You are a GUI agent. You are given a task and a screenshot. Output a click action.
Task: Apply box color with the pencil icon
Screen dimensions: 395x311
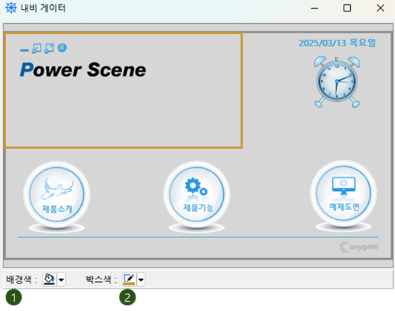(x=129, y=279)
